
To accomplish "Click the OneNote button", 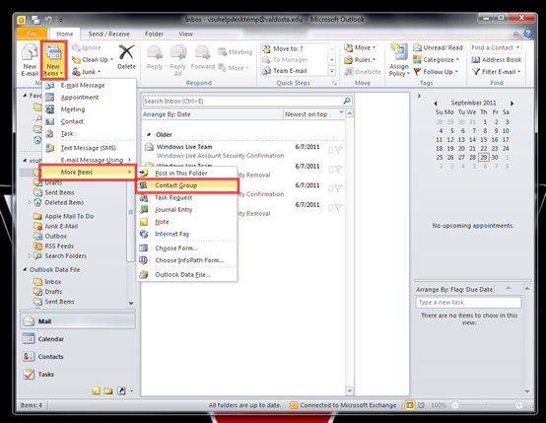I will 362,72.
